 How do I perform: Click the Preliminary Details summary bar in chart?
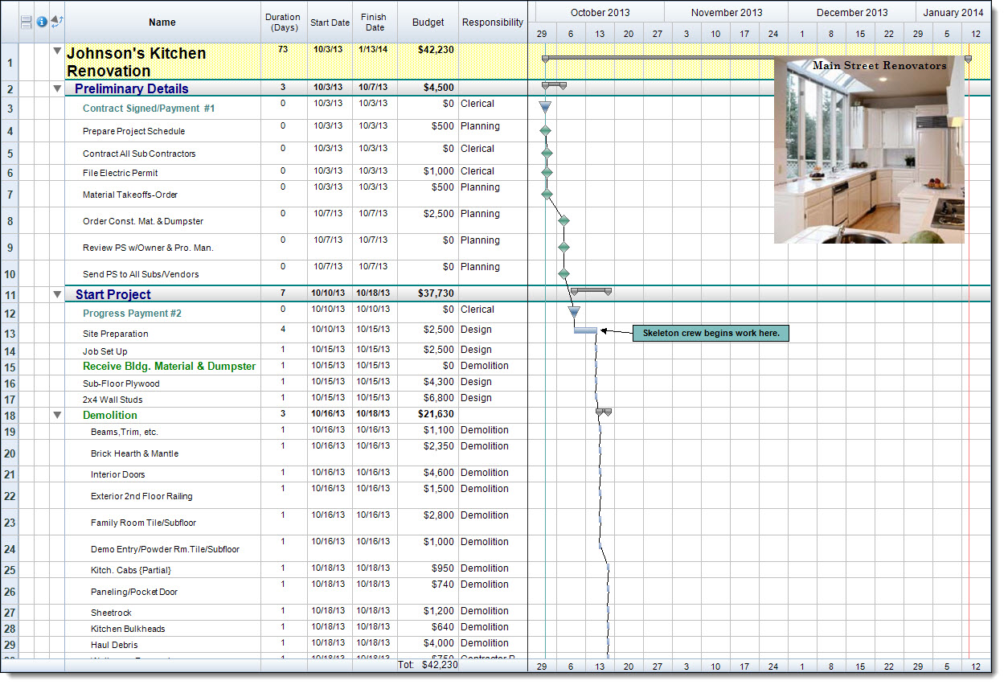[x=554, y=85]
